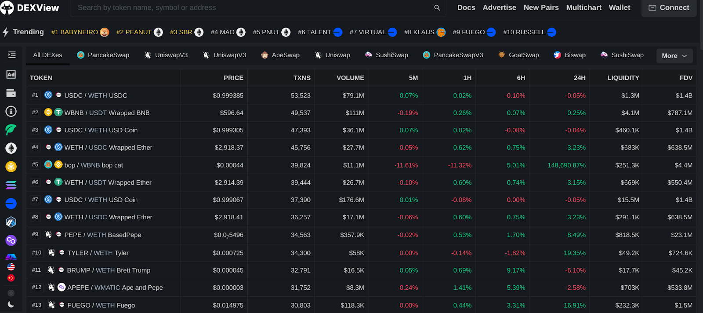Filter by the Biswap tab
The image size is (703, 313).
pyautogui.click(x=569, y=55)
